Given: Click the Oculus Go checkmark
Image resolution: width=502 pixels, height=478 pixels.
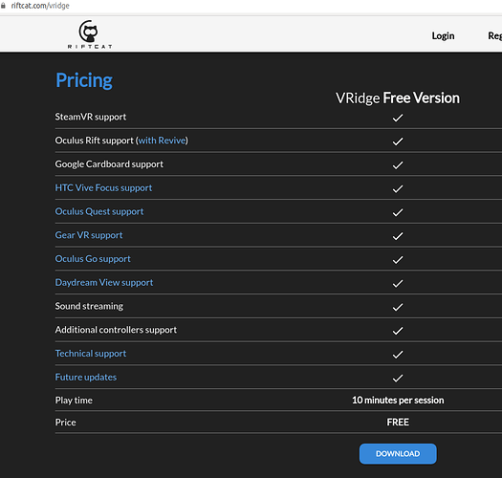Looking at the screenshot, I should pos(398,260).
